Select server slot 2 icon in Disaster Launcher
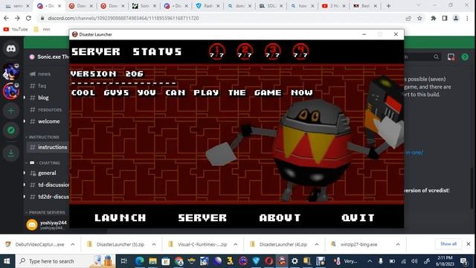Viewport: 476px width, 268px height. (245, 51)
